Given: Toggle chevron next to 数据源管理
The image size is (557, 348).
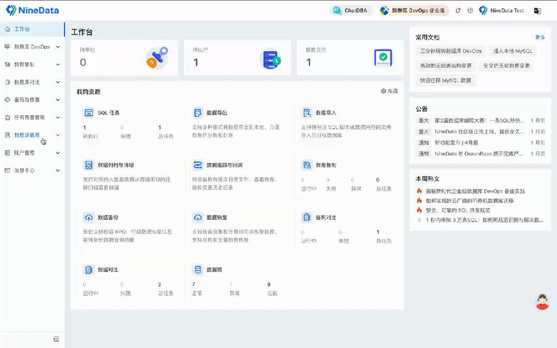Looking at the screenshot, I should pyautogui.click(x=58, y=135).
